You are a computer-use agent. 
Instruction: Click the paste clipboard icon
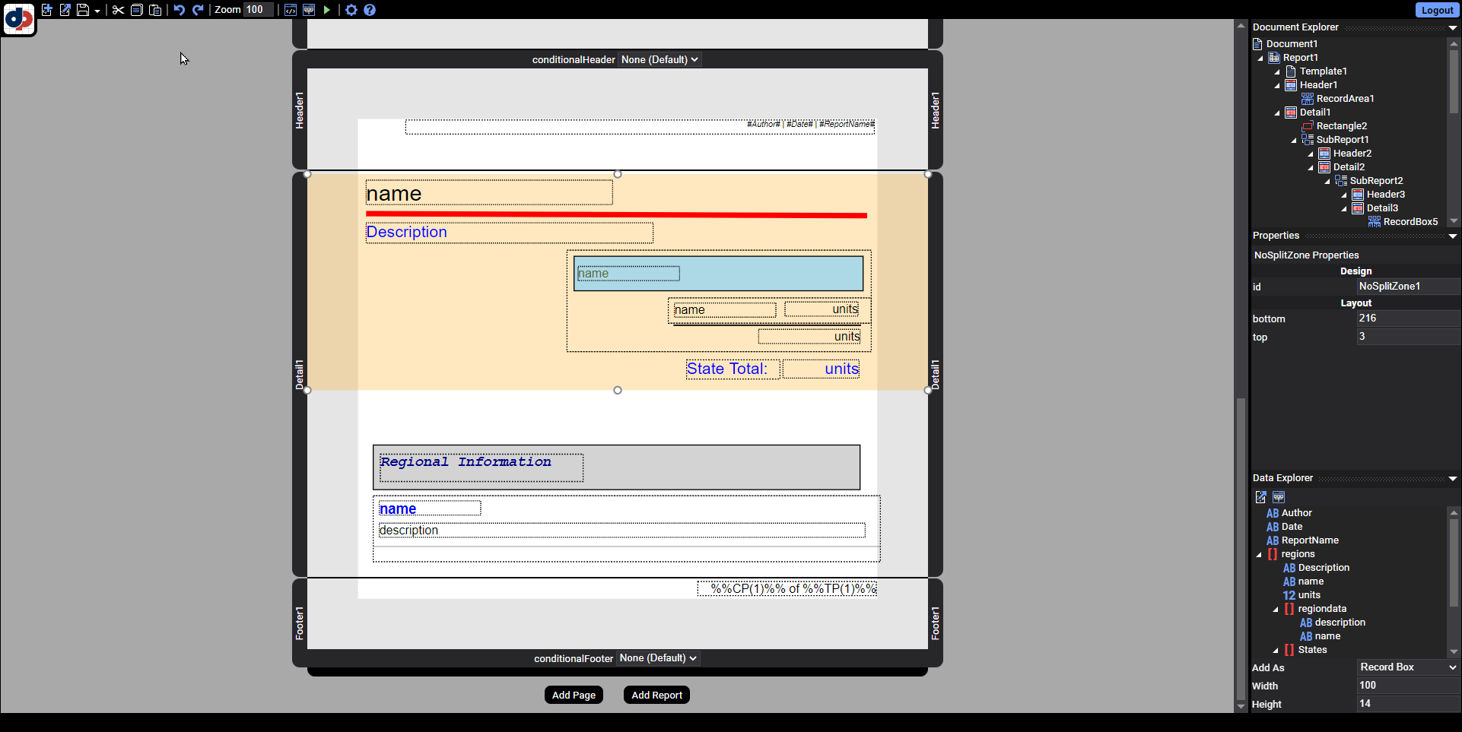coord(155,10)
